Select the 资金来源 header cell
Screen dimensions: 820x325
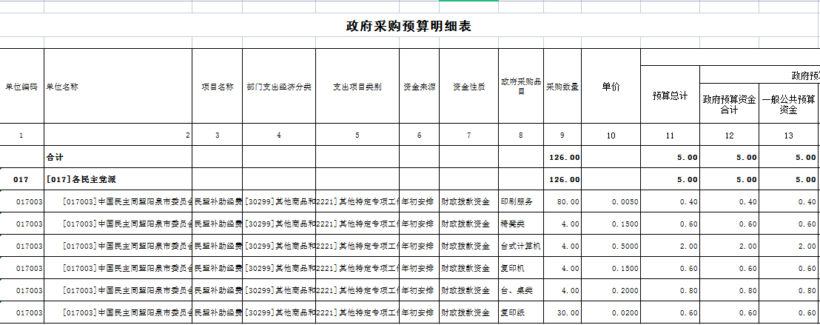click(x=420, y=87)
